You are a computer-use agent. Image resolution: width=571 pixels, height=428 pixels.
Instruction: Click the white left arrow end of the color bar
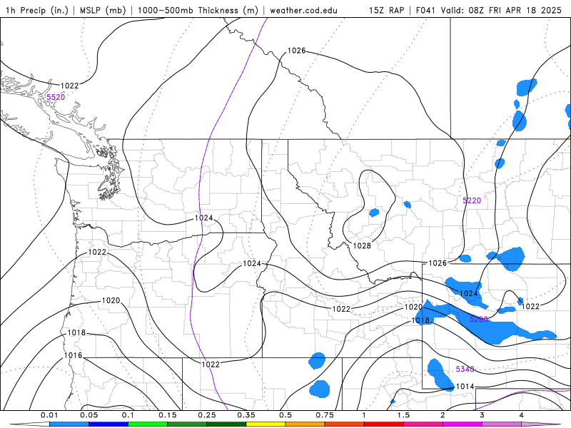click(x=30, y=424)
